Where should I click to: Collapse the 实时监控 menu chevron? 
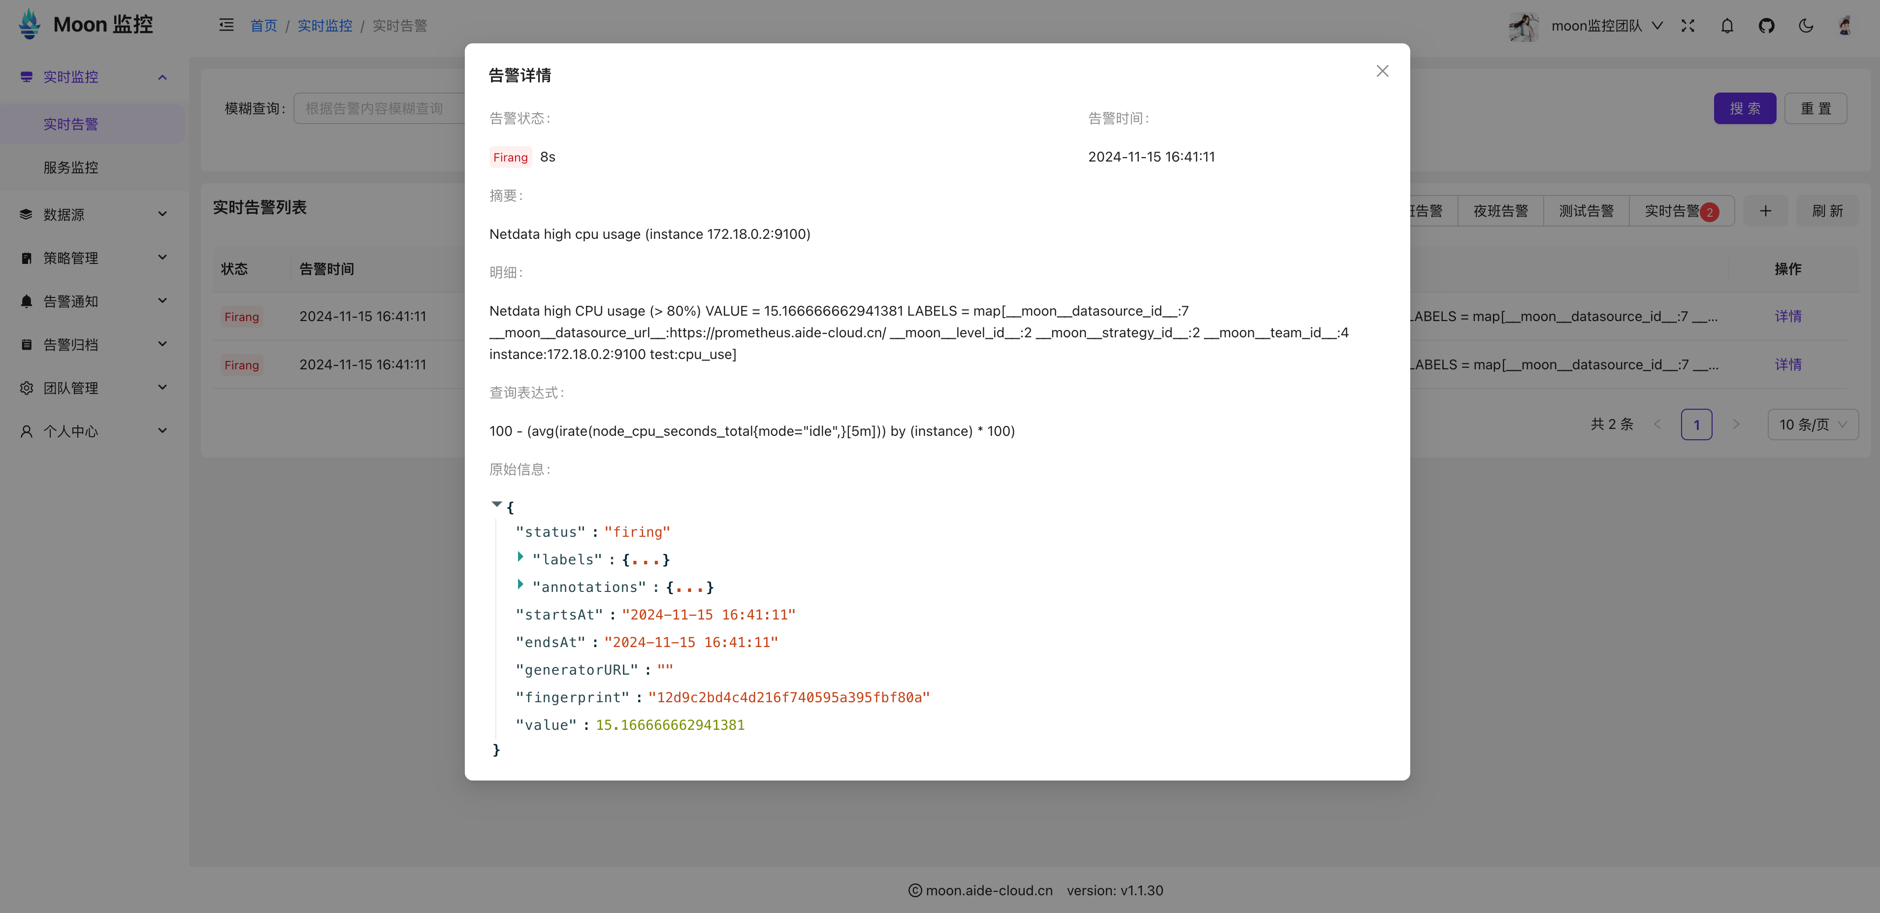[163, 77]
